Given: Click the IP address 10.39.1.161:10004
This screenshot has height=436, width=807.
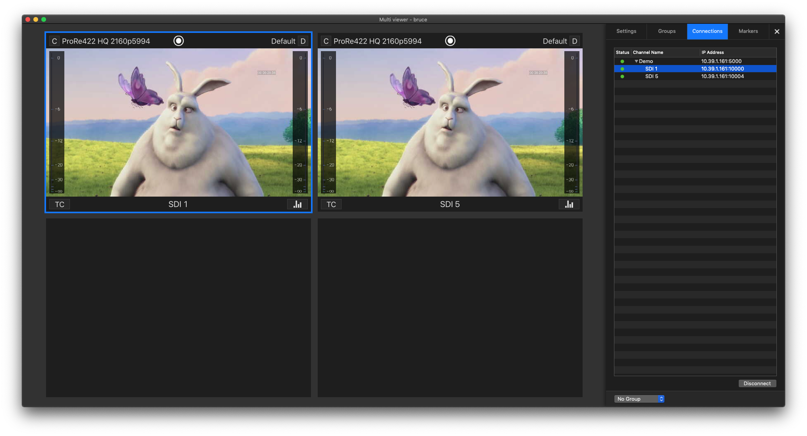Looking at the screenshot, I should [x=722, y=76].
